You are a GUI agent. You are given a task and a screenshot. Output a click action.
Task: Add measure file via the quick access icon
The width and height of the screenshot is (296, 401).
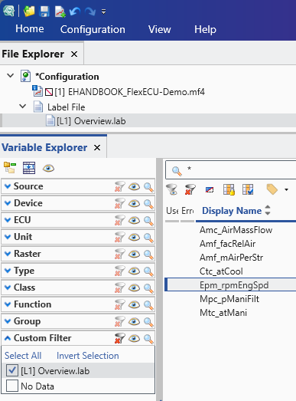[60, 12]
